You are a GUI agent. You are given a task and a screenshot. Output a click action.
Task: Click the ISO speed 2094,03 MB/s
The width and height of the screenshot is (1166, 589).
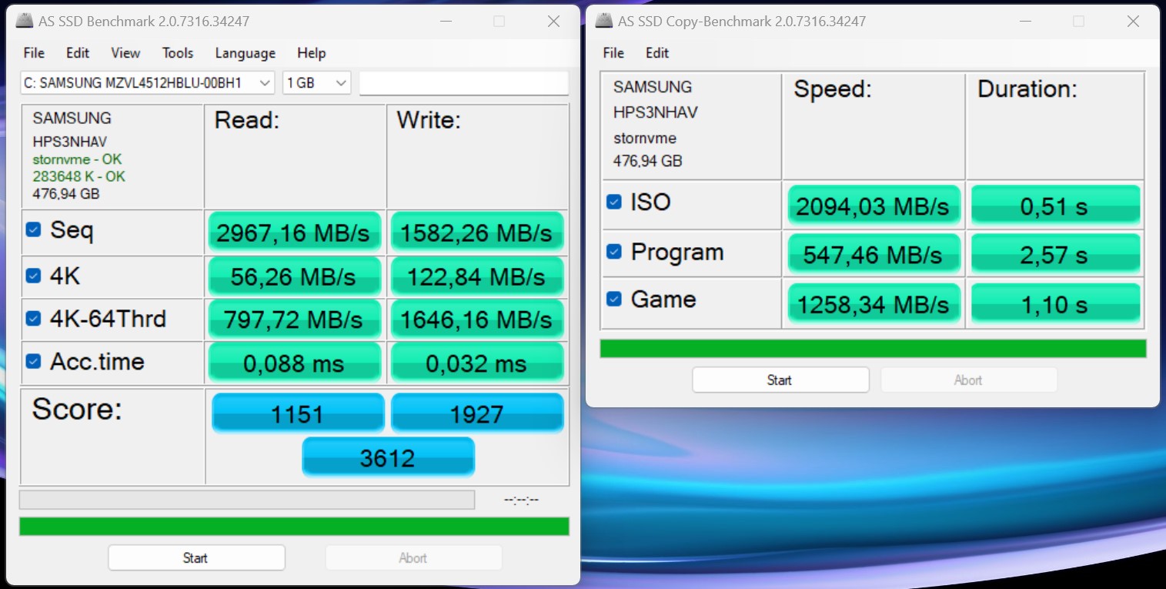(x=874, y=206)
